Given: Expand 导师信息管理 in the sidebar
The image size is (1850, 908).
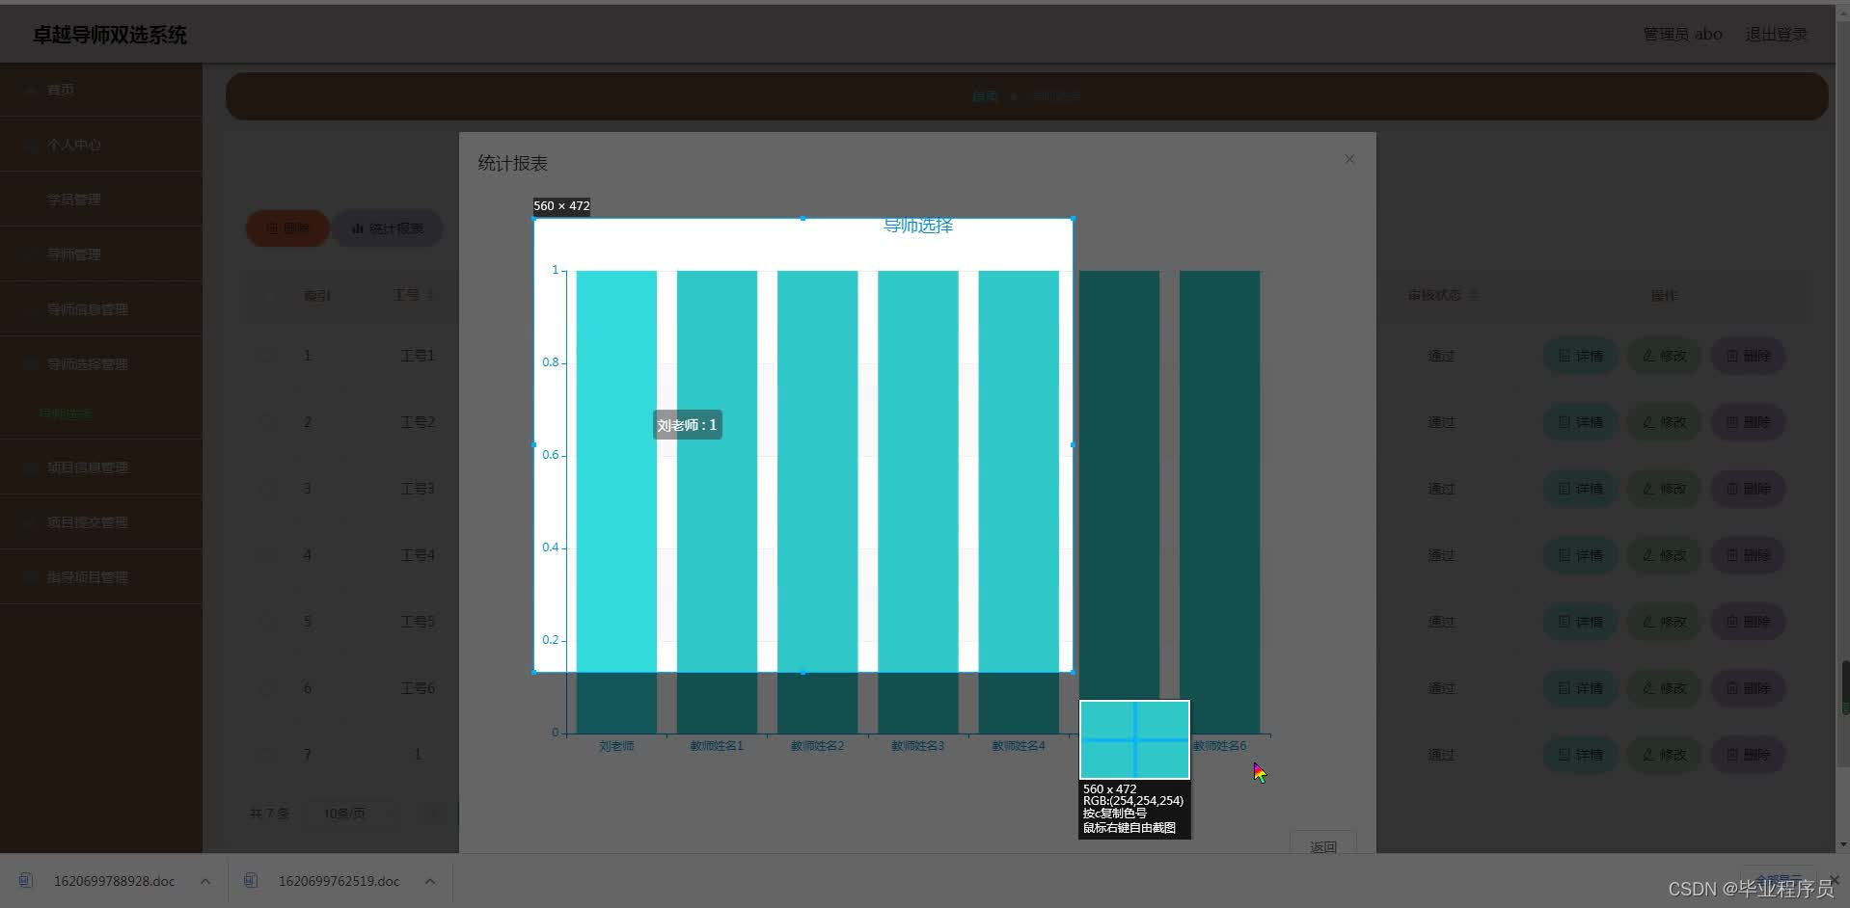Looking at the screenshot, I should (x=101, y=309).
